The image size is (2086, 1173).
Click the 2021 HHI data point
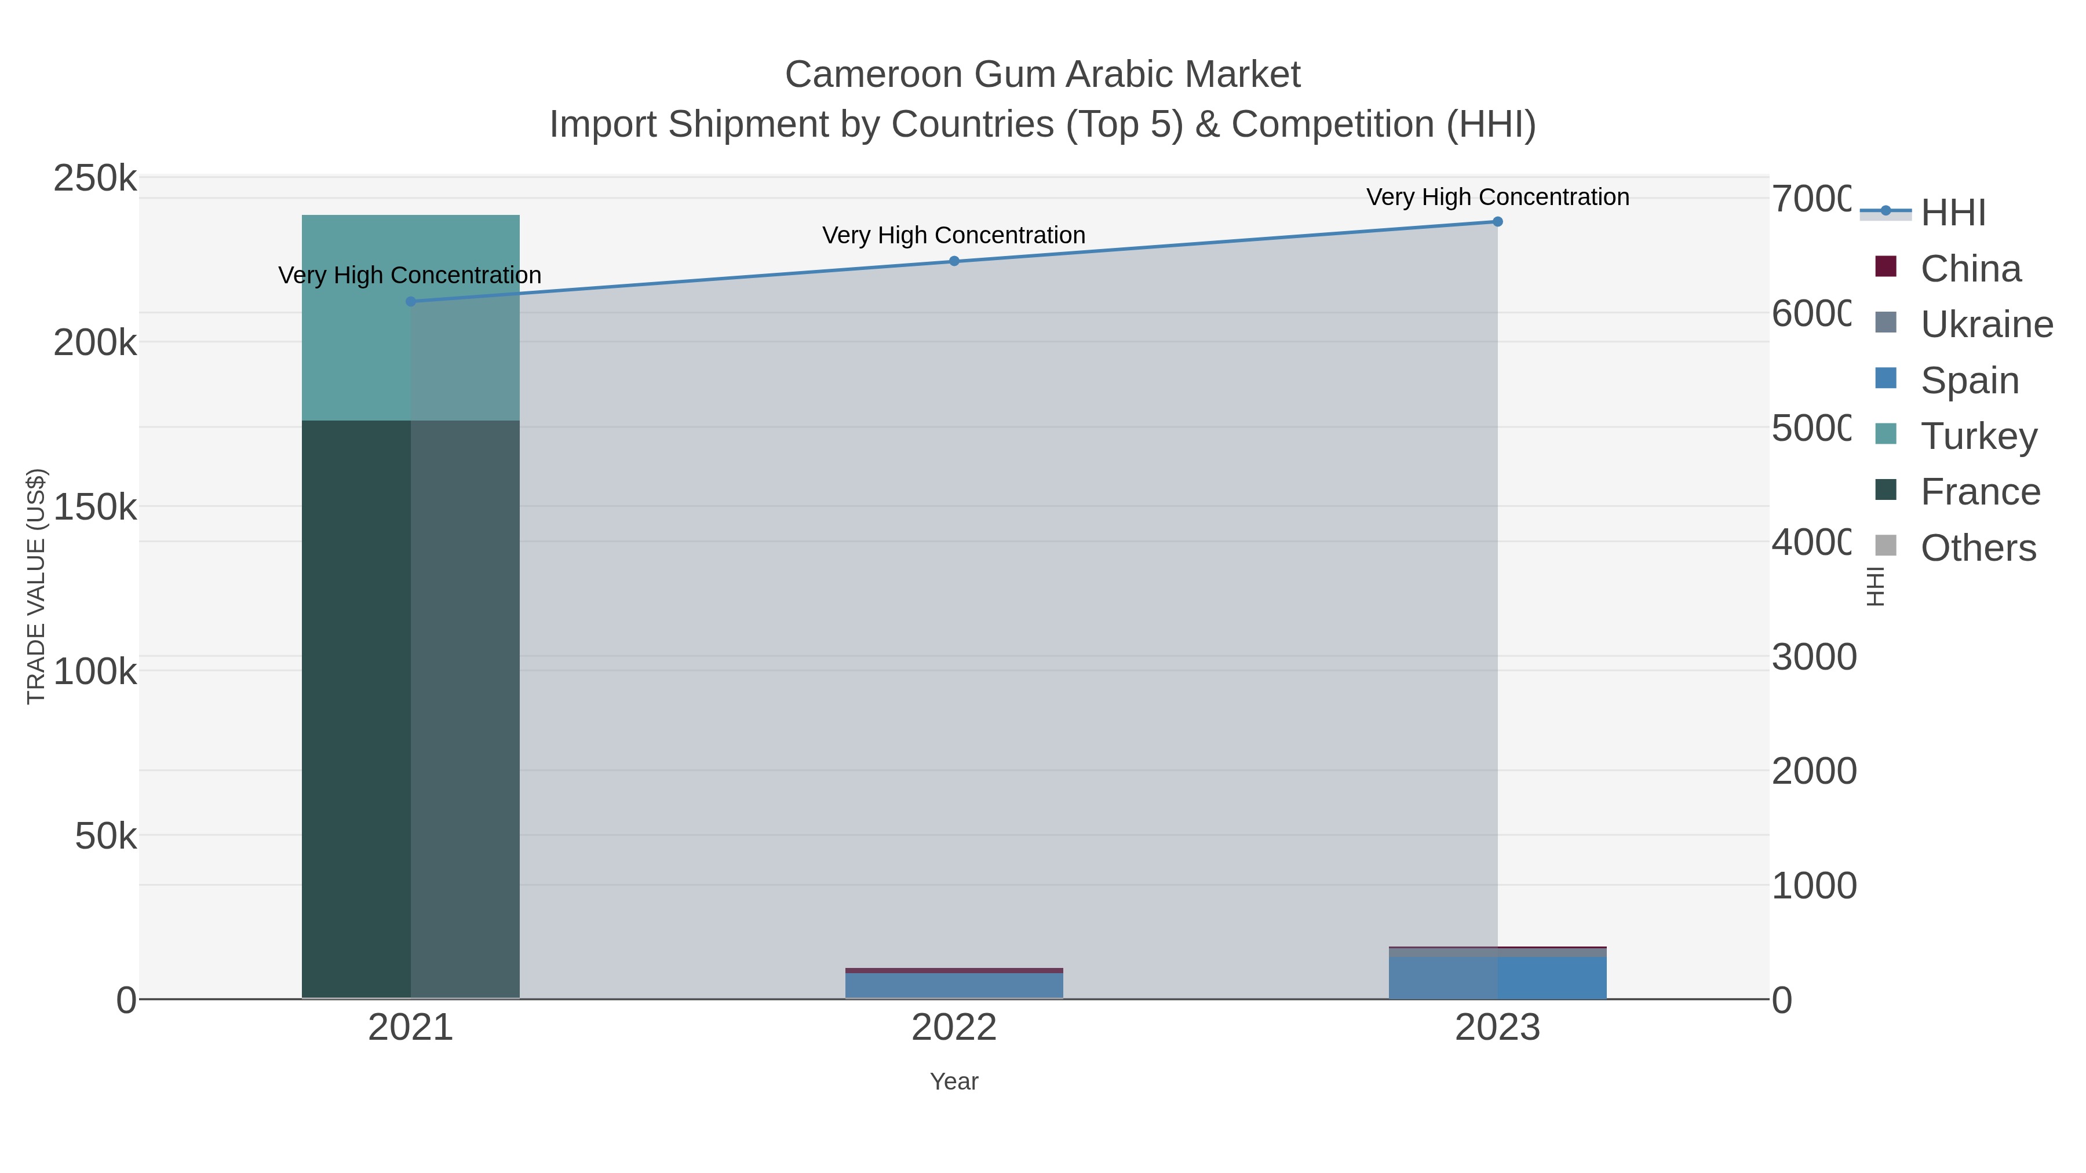pyautogui.click(x=411, y=301)
